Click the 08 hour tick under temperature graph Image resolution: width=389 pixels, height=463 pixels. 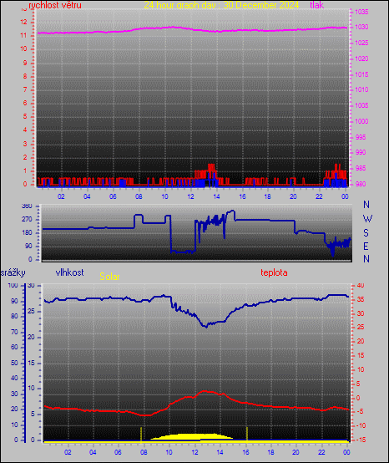pyautogui.click(x=144, y=452)
